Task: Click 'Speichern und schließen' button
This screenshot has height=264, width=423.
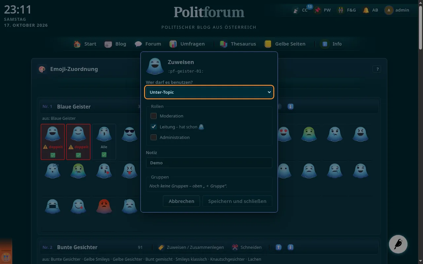Action: click(237, 201)
